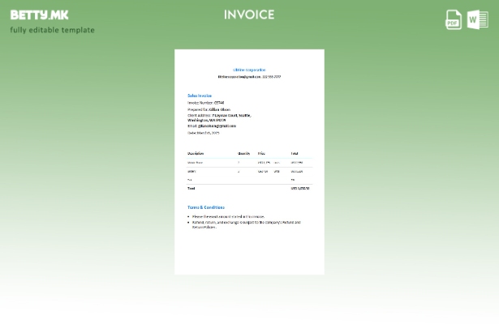
Task: Click the 'Terms & Conditions' heading
Action: pos(206,207)
